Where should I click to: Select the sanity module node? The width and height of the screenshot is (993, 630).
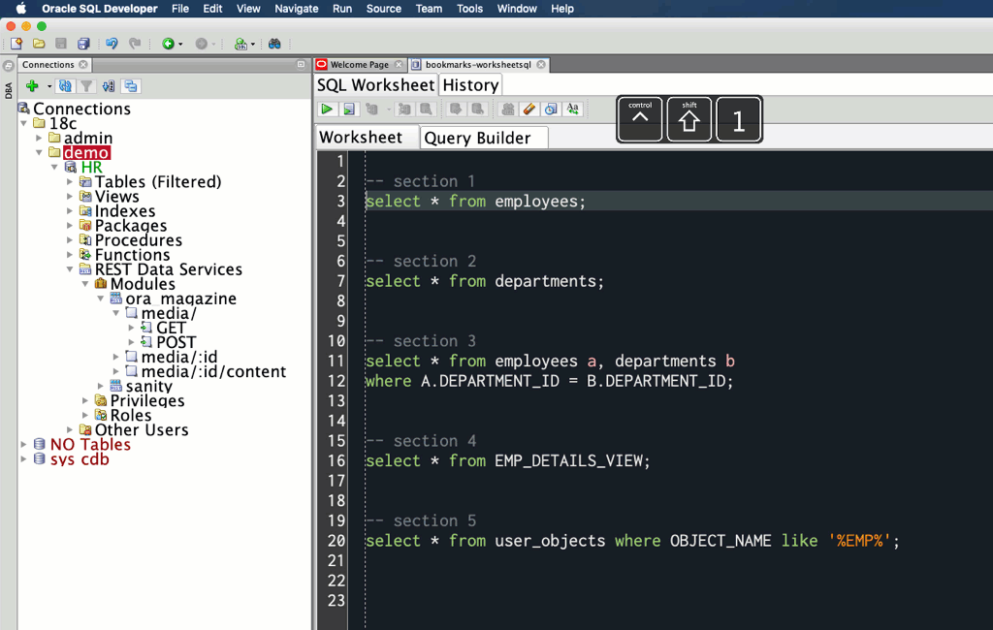pos(148,386)
